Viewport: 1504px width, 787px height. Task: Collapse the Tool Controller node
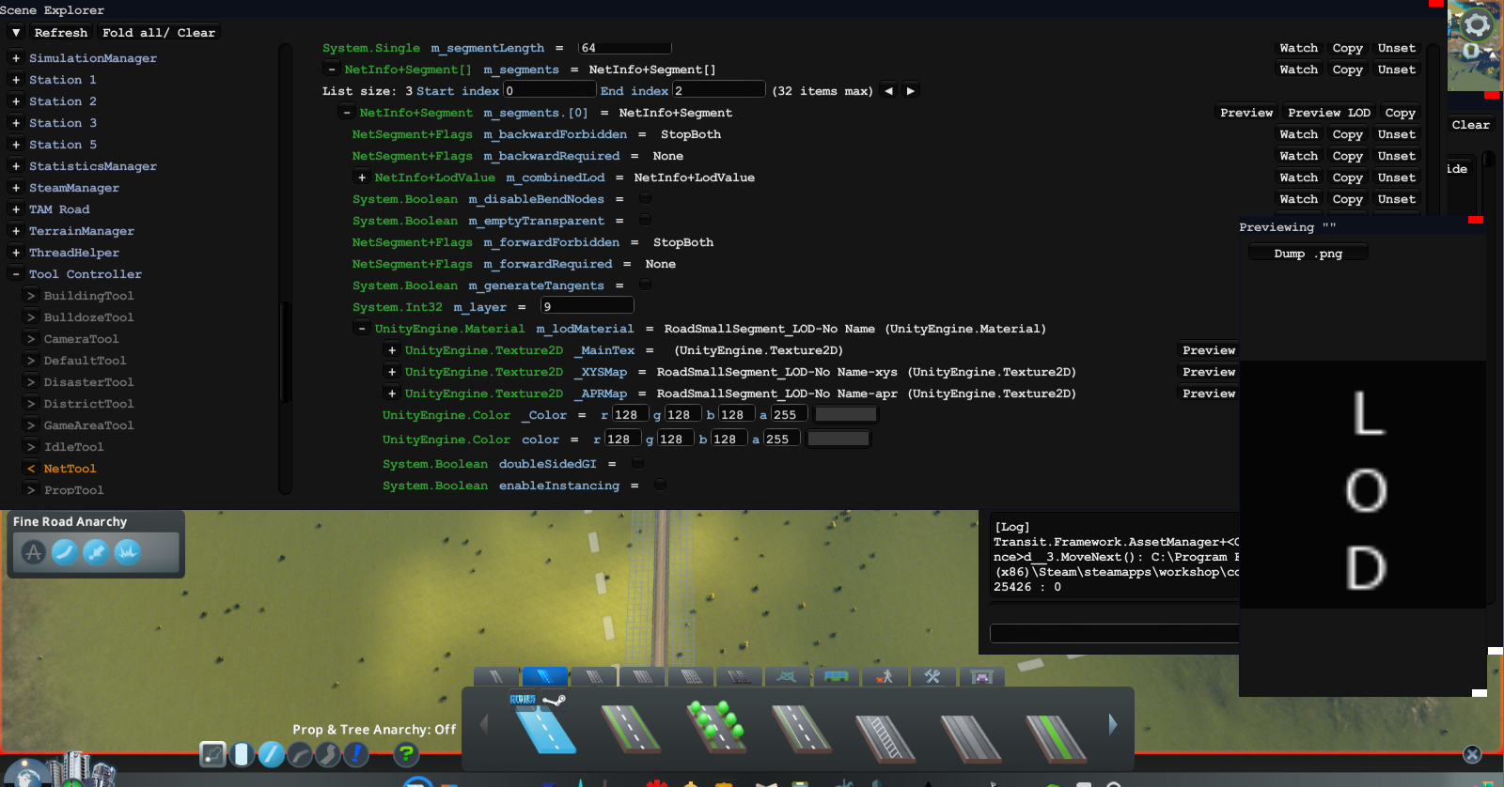point(15,274)
